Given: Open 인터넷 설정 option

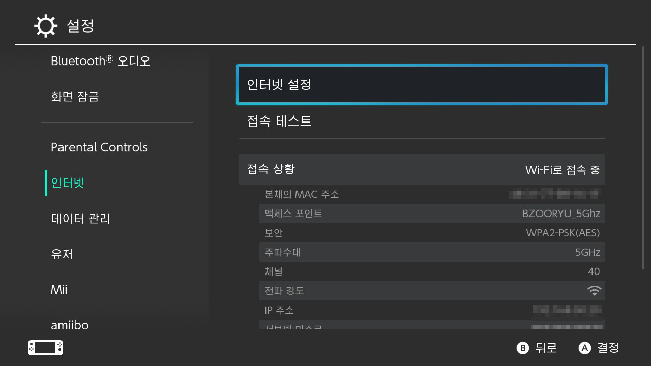Looking at the screenshot, I should point(422,84).
